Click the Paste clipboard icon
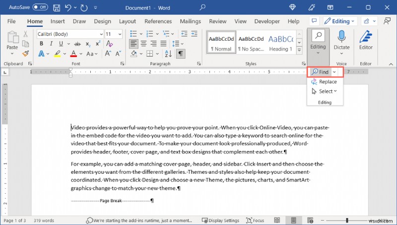Screen dimensions: 397x225 (x=12, y=37)
